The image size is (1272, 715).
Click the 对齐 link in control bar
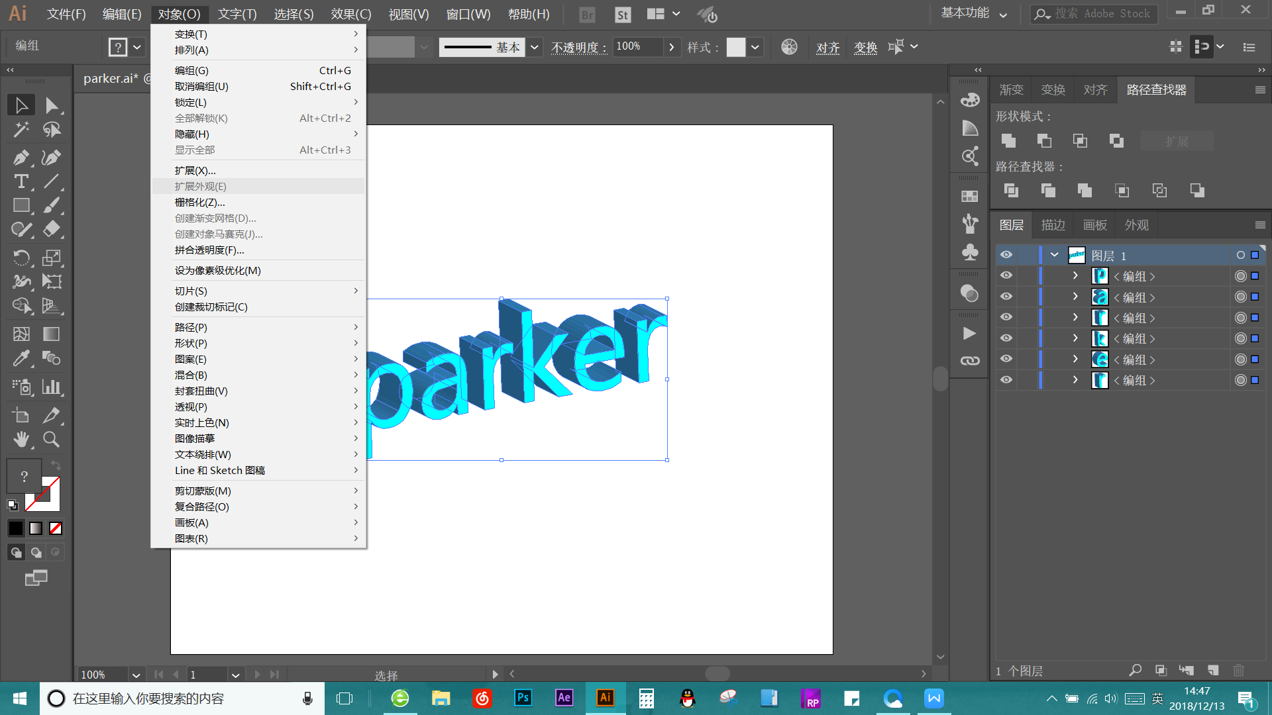(827, 47)
